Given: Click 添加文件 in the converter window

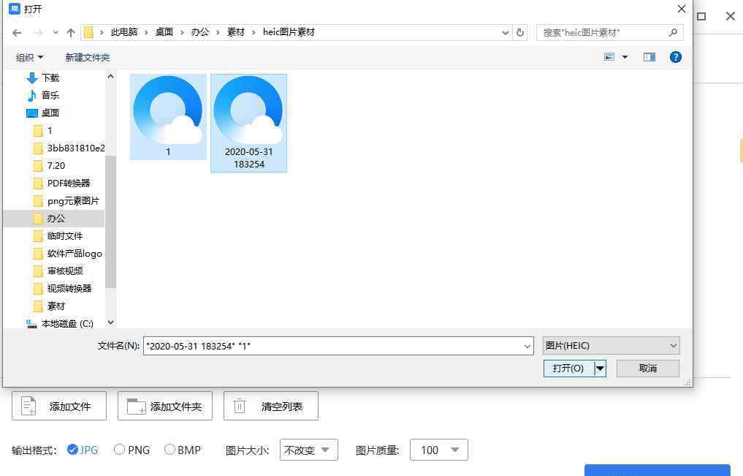Looking at the screenshot, I should (x=59, y=407).
